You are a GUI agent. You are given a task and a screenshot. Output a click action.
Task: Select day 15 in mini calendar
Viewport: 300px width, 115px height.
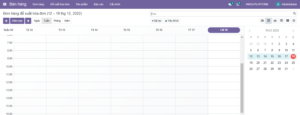[x=272, y=56]
